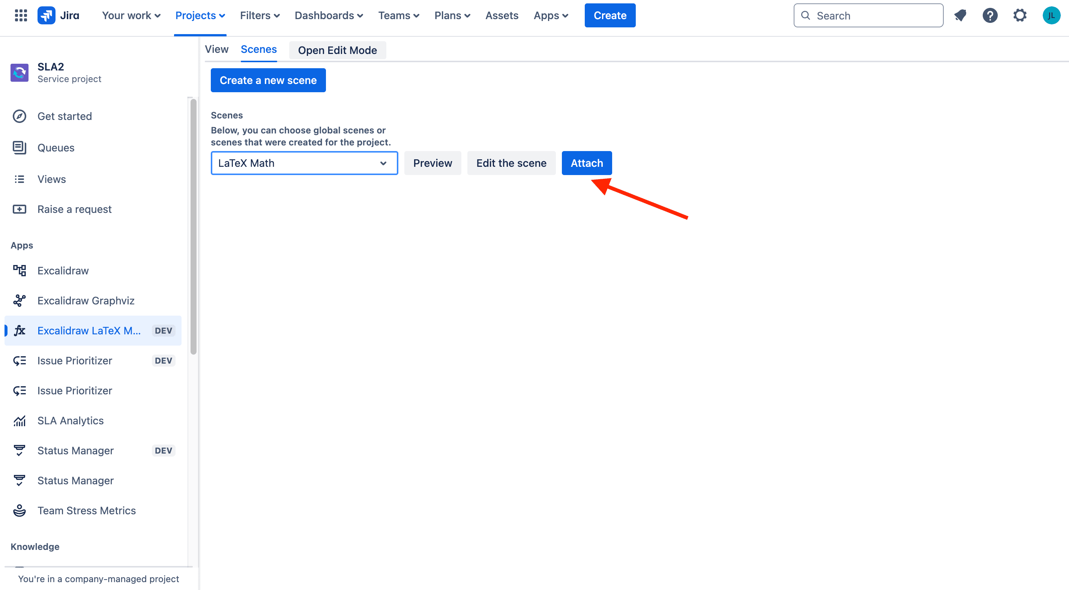Click Create a new scene button
1069x590 pixels.
[268, 80]
